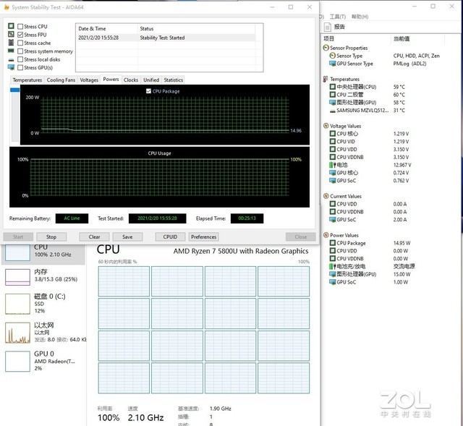Enable the Stress CPU checkbox
The height and width of the screenshot is (426, 463).
[20, 27]
